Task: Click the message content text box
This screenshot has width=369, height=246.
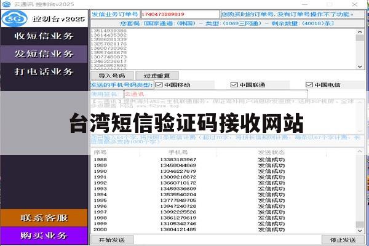Action: point(224,116)
